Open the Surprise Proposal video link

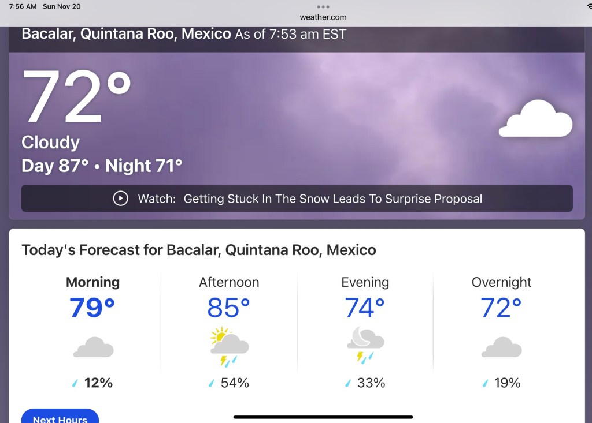pos(332,199)
